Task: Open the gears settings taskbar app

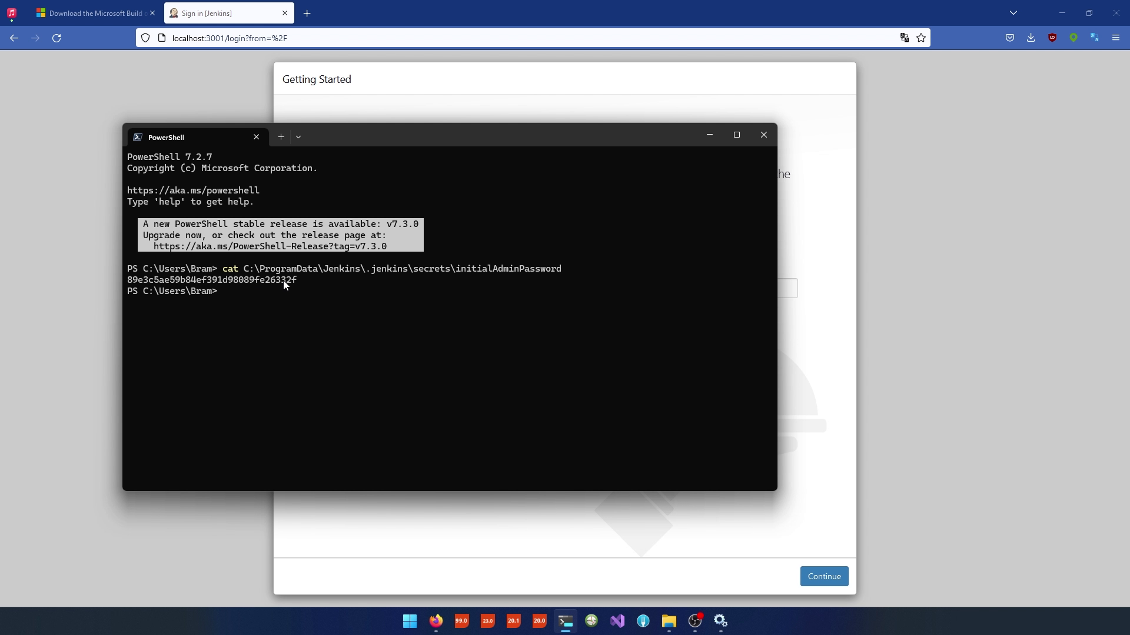Action: pos(721,621)
